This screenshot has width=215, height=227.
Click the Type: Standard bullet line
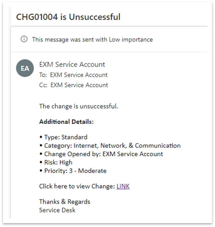pyautogui.click(x=63, y=137)
